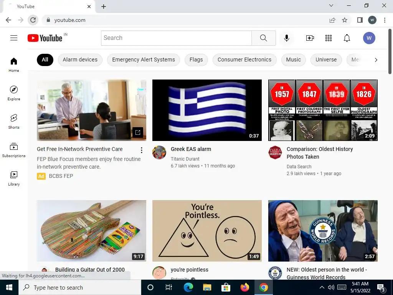Play the Guinness oldest person thumbnail
Image resolution: width=393 pixels, height=295 pixels.
click(323, 231)
